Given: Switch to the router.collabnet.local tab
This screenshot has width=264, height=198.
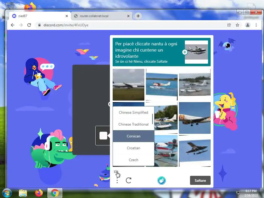Looking at the screenshot, I should (102, 16).
